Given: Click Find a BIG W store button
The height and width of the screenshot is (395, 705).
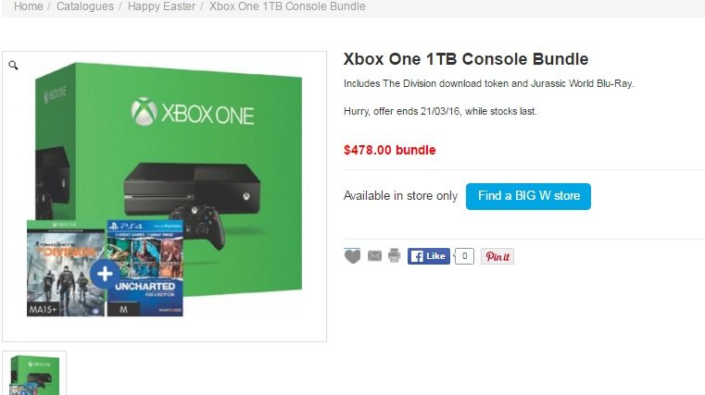Looking at the screenshot, I should pyautogui.click(x=528, y=196).
